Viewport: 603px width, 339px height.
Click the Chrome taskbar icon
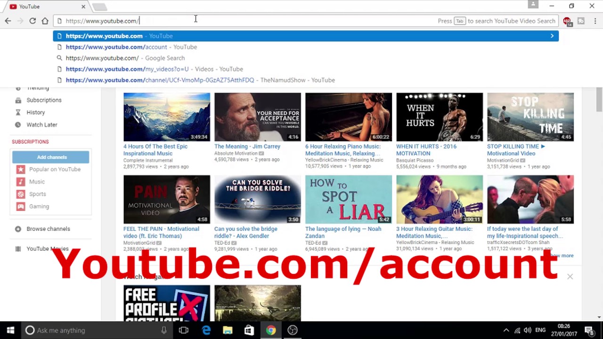(271, 330)
